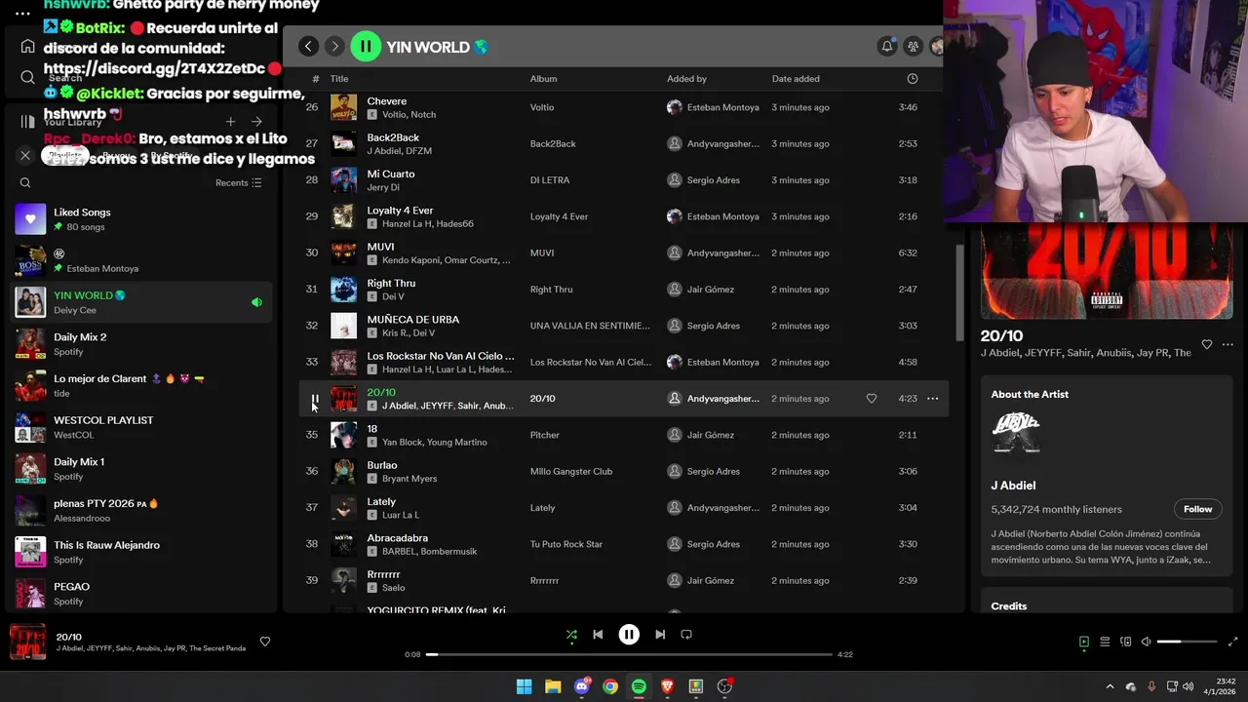Viewport: 1248px width, 702px height.
Task: Sort tracks by duration clock icon
Action: [913, 79]
